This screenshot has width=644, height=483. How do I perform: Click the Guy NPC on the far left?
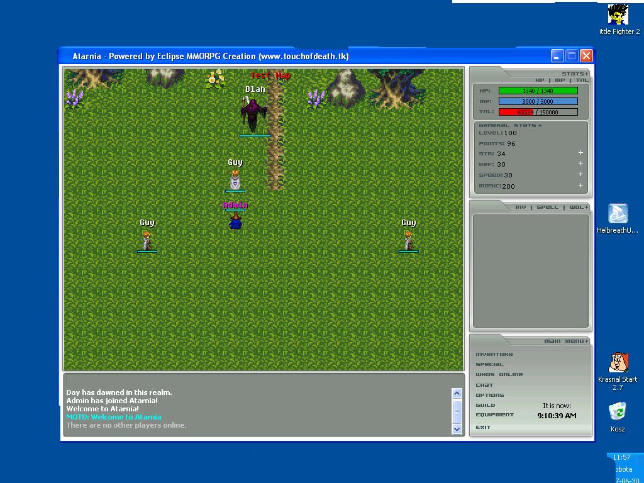coord(147,240)
